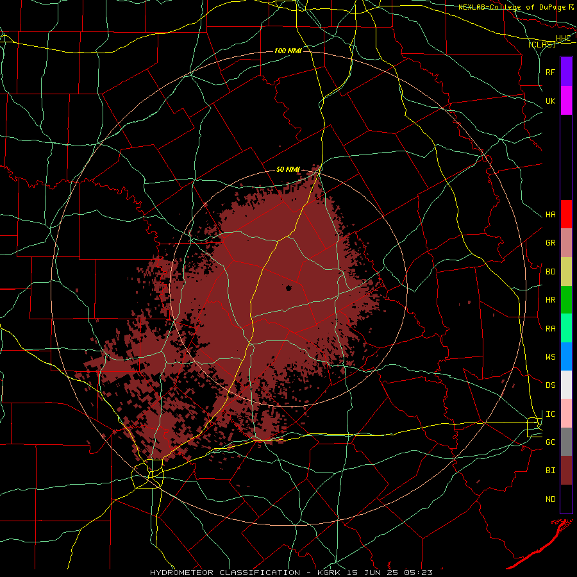Pick the HR green legend swatch
This screenshot has height=577, width=577.
tap(566, 300)
